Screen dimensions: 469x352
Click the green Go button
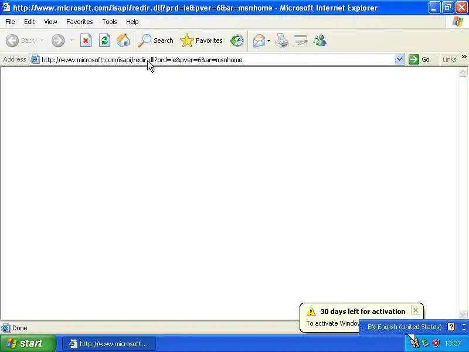[x=419, y=59]
